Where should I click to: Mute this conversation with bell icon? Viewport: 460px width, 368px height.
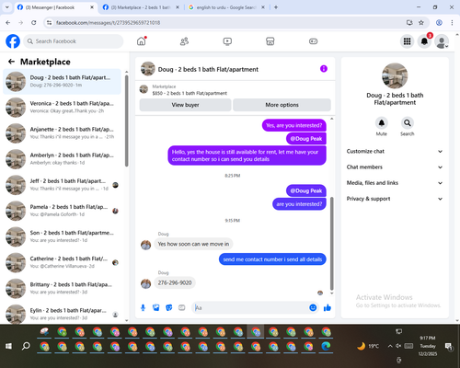click(382, 123)
